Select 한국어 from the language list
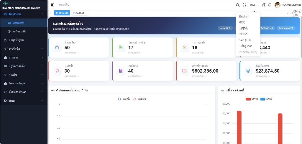Image resolution: width=302 pixels, height=144 pixels. [248, 34]
